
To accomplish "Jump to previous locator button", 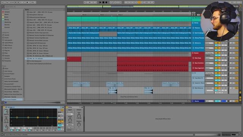I will (193, 15).
